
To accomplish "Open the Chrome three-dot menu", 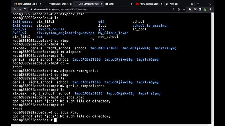I will pos(210,9).
